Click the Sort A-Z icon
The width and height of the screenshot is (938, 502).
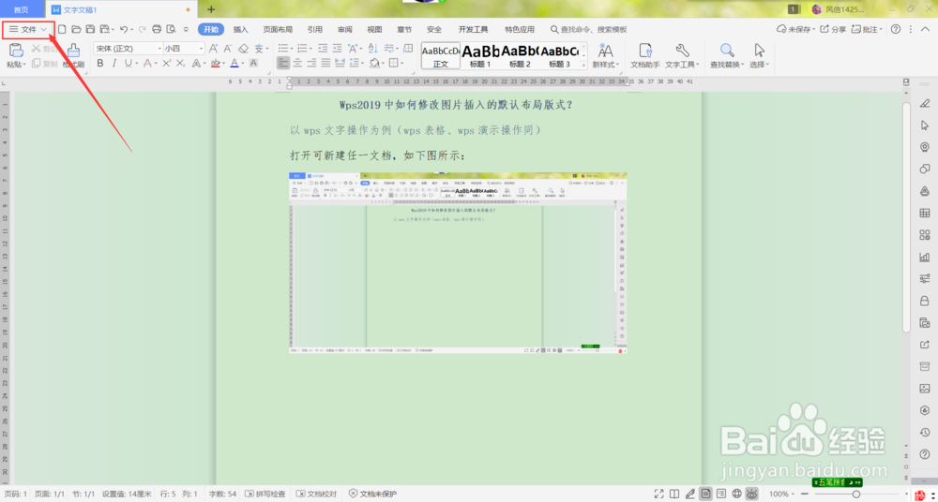[372, 49]
